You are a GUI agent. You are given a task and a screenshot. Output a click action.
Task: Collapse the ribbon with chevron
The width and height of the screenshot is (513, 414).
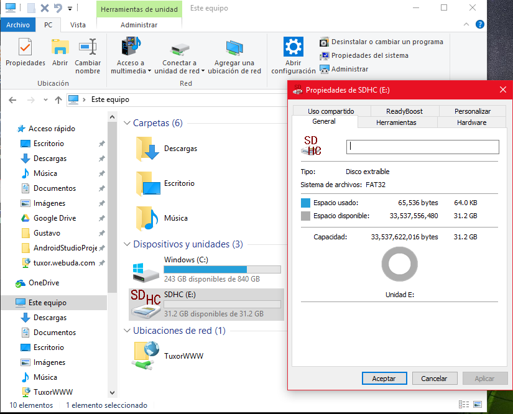[466, 24]
